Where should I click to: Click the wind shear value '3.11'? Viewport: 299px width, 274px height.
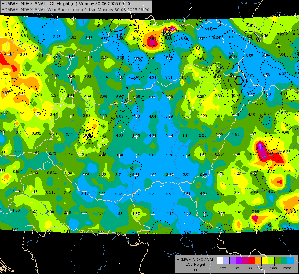click(x=69, y=135)
